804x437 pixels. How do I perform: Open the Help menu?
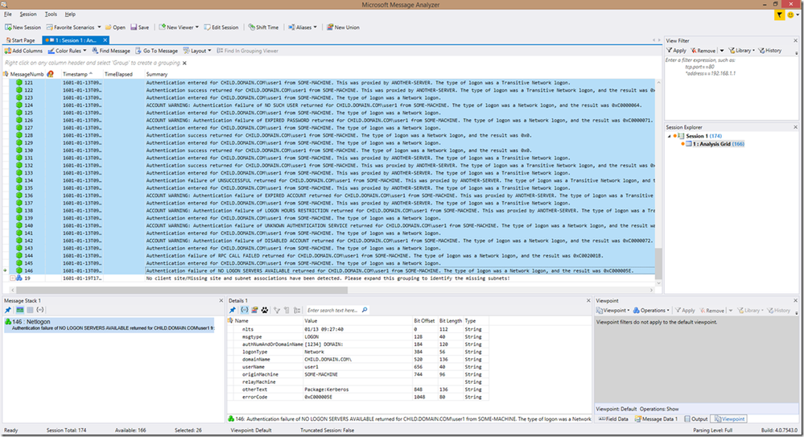(70, 14)
